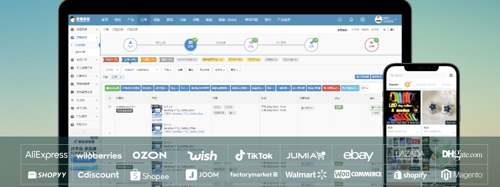Open the 平台 filter dropdown
The width and height of the screenshot is (500, 187).
(168, 70)
